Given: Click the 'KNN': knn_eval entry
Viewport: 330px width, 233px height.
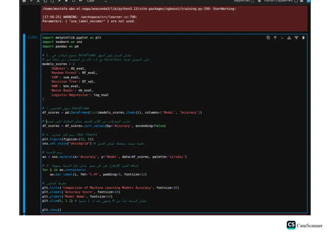Looking at the screenshot, I should click(65, 86).
